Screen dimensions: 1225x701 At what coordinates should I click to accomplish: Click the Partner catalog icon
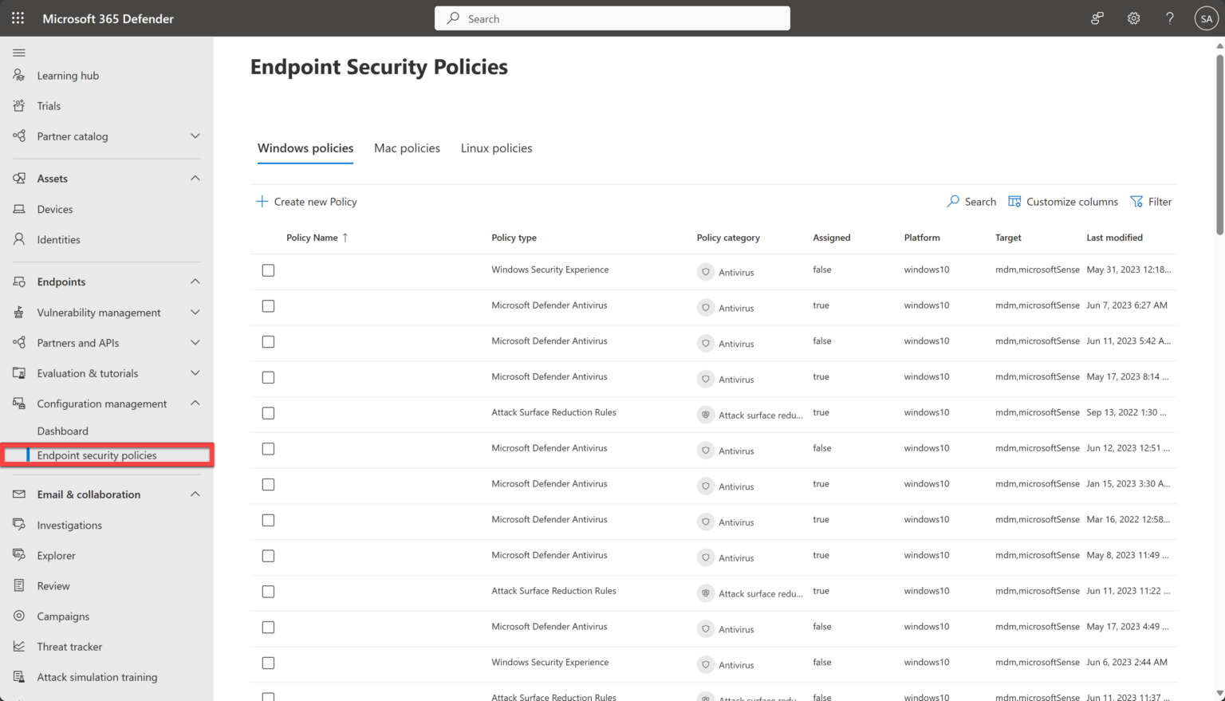(x=19, y=136)
